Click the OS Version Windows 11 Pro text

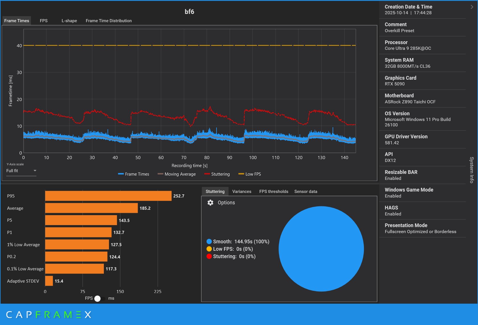[x=418, y=122]
